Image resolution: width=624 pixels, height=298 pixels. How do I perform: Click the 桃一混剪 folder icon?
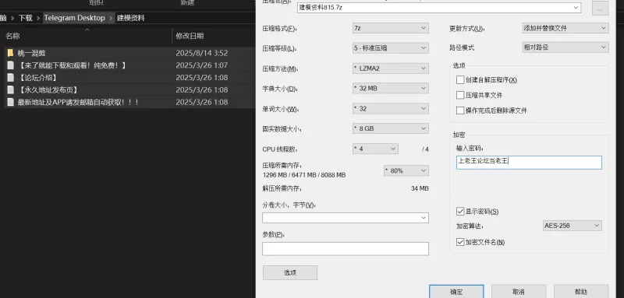point(10,53)
